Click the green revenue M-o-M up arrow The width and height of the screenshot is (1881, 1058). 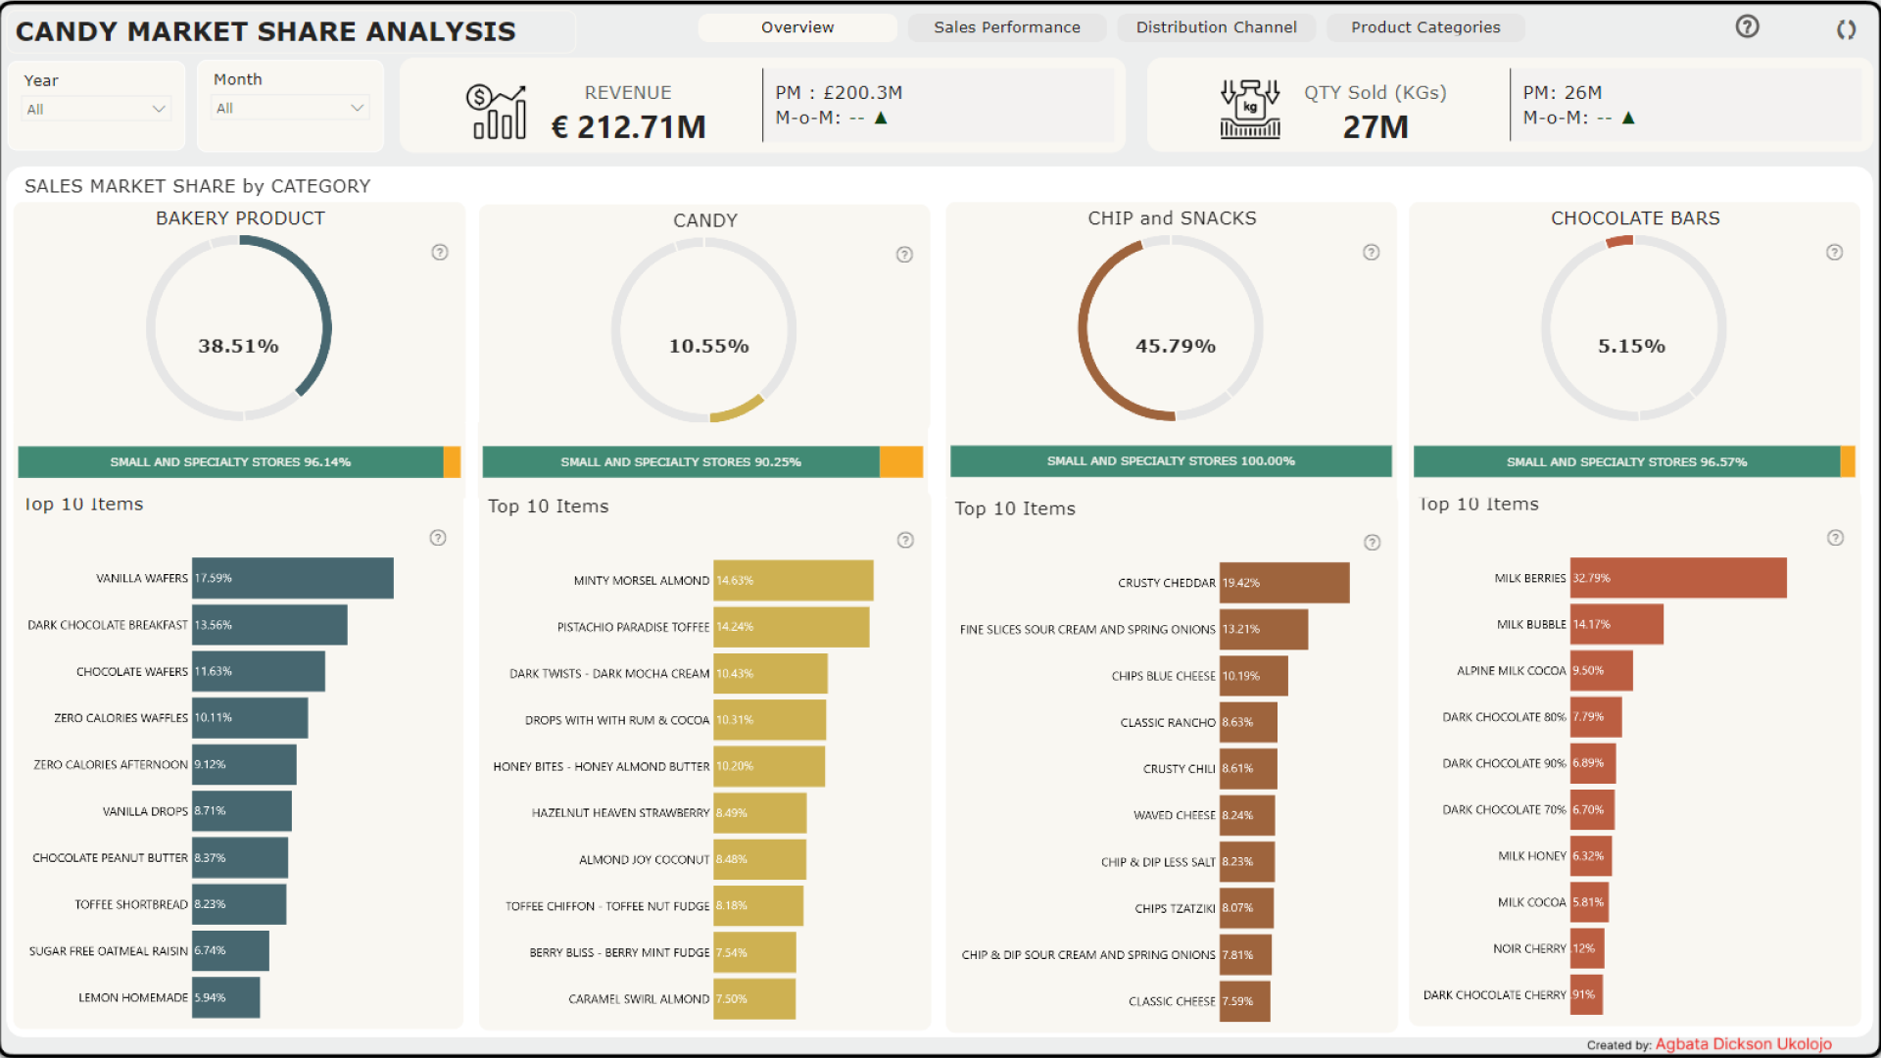[x=881, y=118]
